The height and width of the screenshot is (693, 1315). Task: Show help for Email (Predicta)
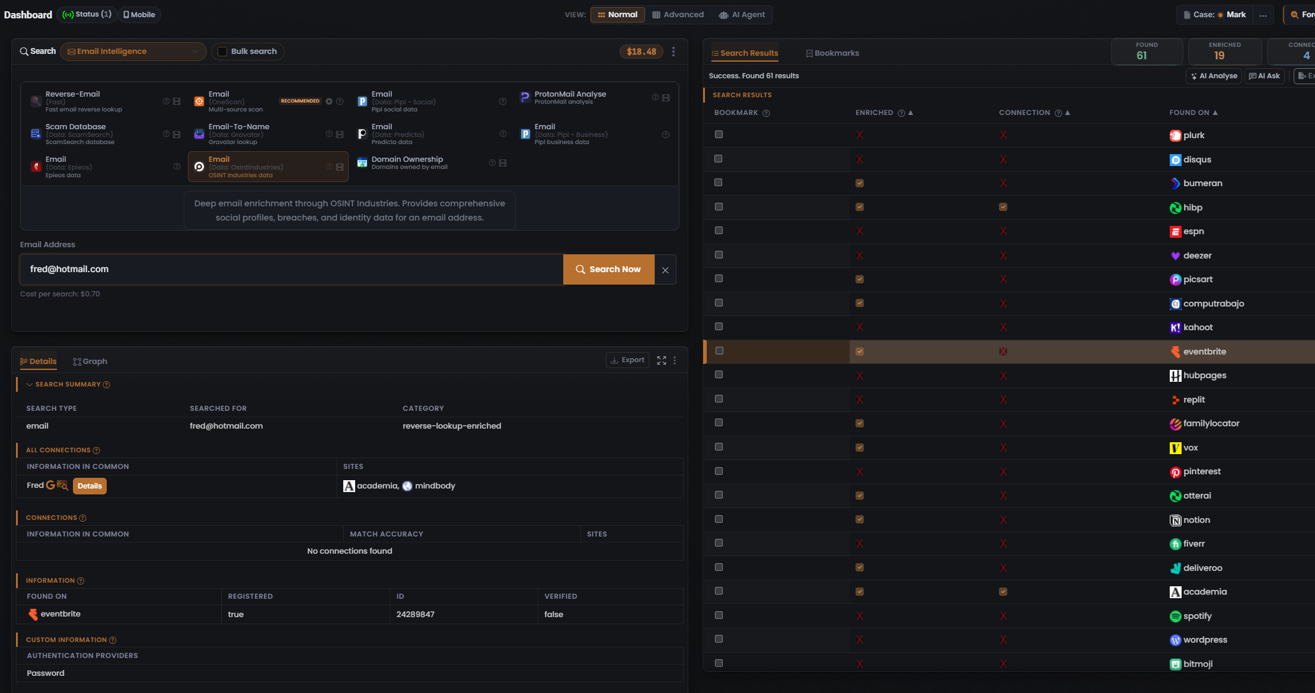503,134
